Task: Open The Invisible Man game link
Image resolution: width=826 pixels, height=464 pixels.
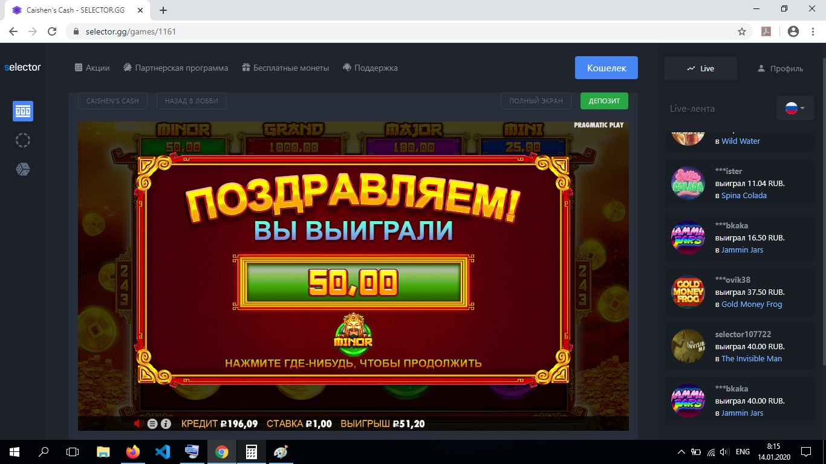Action: [x=752, y=358]
